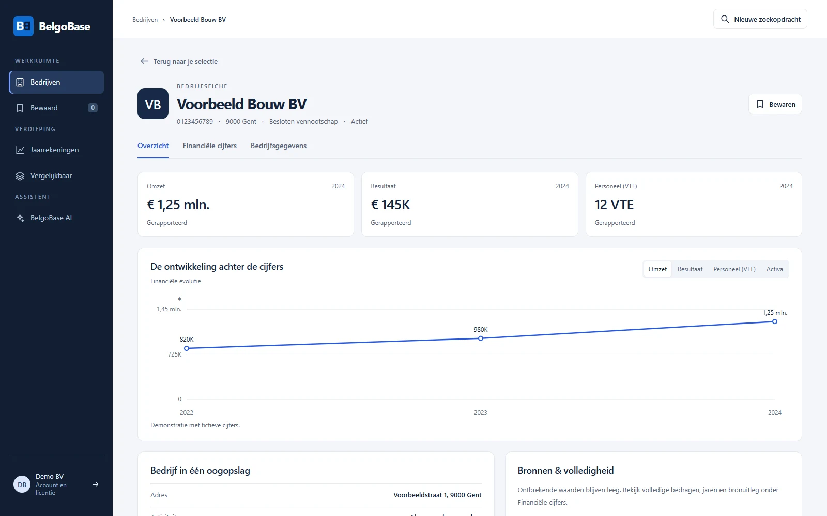Click the 2023 data point (980K)

[481, 338]
